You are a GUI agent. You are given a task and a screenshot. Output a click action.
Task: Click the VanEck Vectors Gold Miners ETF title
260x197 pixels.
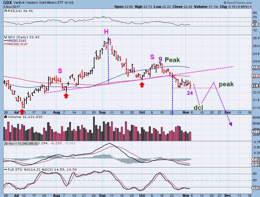38,3
